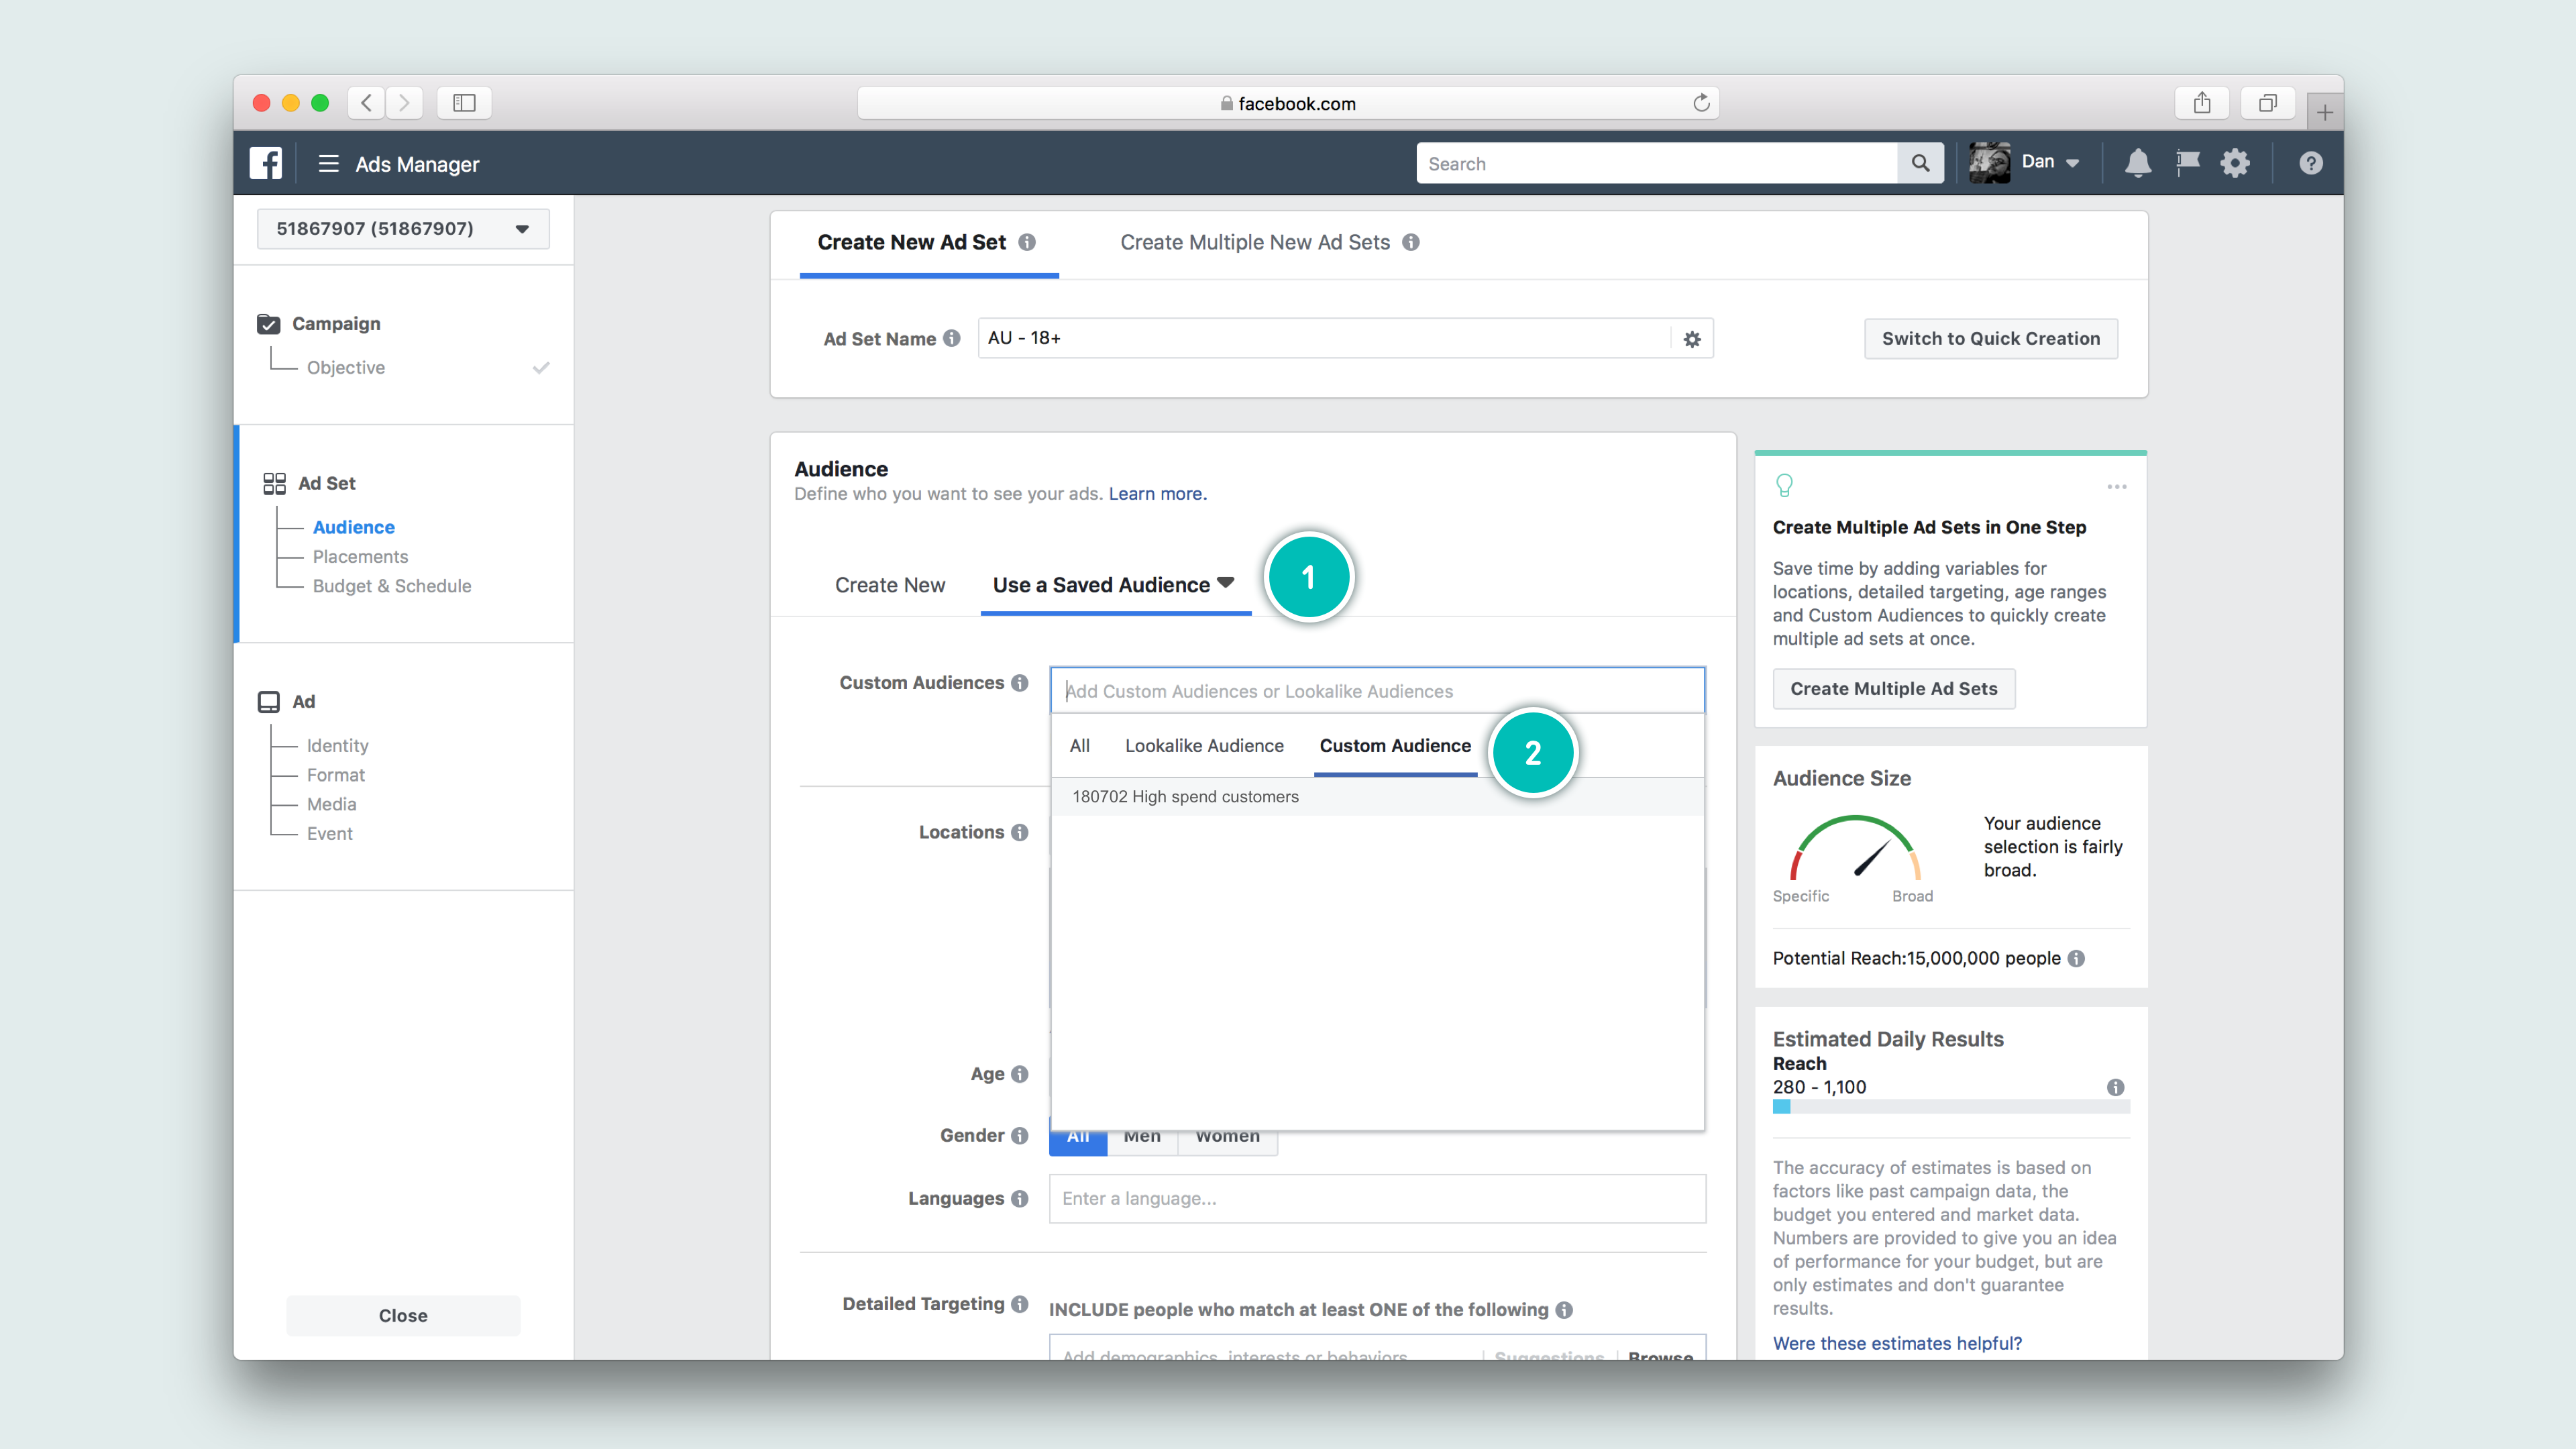The width and height of the screenshot is (2576, 1449).
Task: Click Browse in Detailed Targeting
Action: tap(1660, 1355)
